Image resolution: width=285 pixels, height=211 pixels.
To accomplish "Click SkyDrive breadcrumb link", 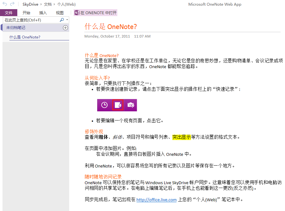I will tap(30, 4).
